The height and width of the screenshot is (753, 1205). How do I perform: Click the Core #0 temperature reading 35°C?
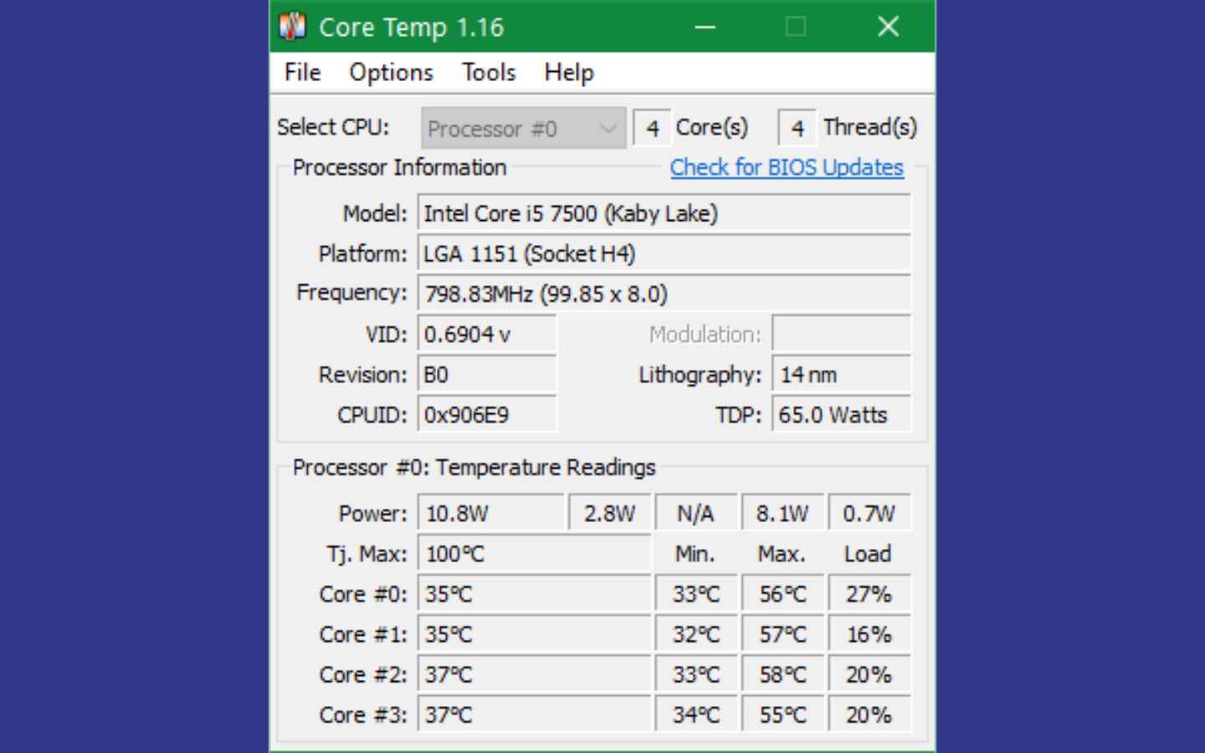pos(533,594)
